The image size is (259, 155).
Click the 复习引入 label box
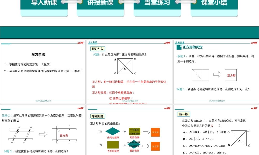pyautogui.click(x=97, y=49)
